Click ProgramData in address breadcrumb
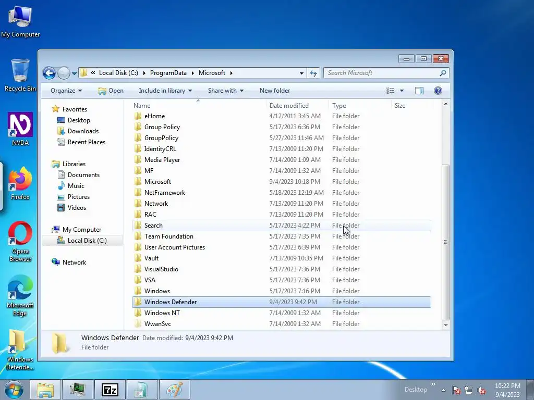 [168, 73]
